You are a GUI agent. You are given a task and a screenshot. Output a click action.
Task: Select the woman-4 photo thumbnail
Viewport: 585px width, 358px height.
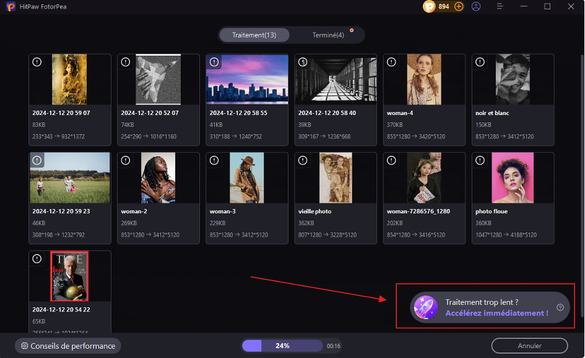[424, 79]
